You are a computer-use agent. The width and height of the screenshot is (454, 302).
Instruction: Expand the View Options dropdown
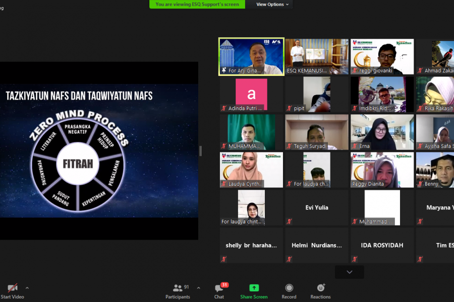(272, 5)
